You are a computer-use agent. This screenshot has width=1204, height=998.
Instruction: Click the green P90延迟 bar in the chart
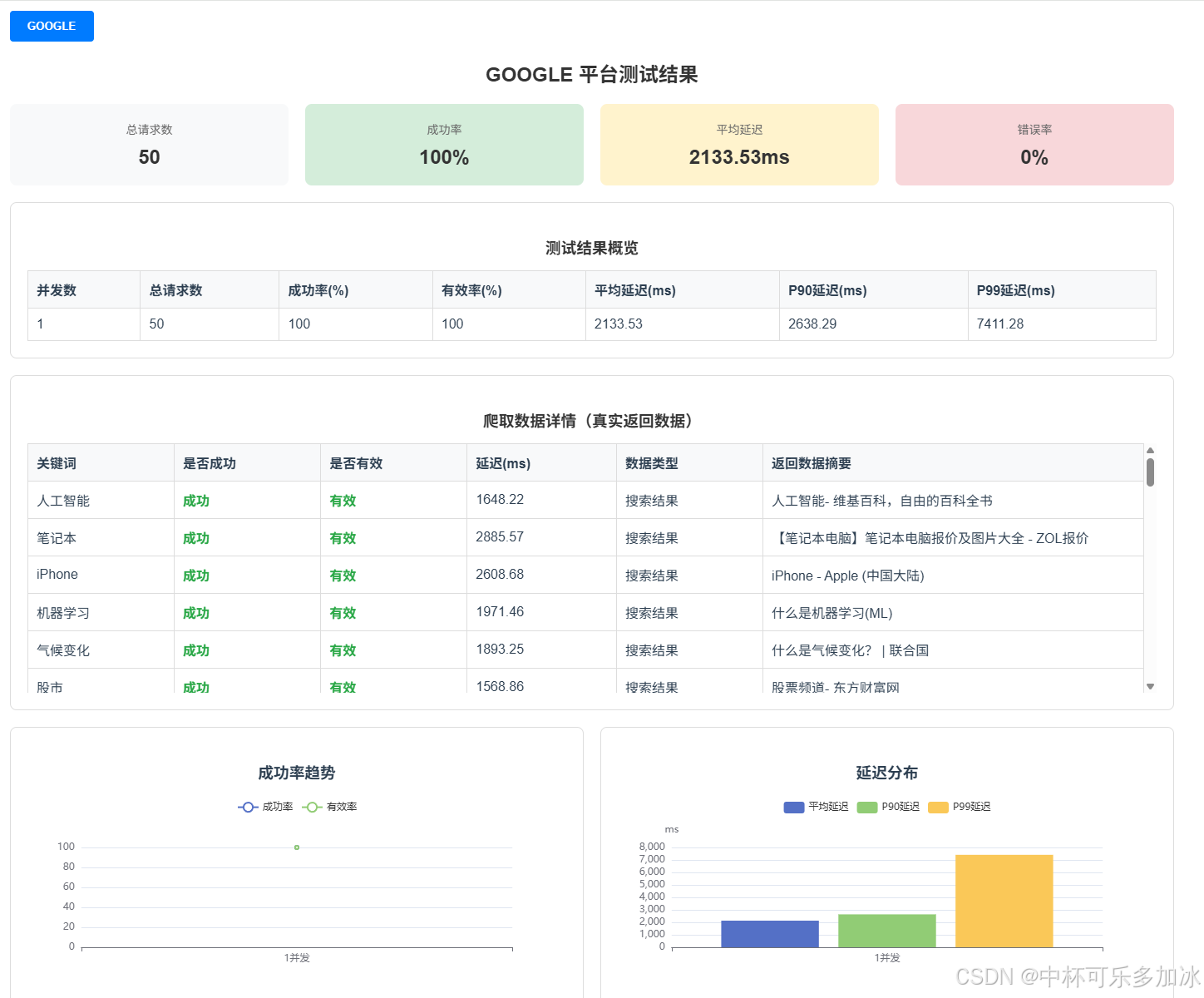(x=887, y=931)
